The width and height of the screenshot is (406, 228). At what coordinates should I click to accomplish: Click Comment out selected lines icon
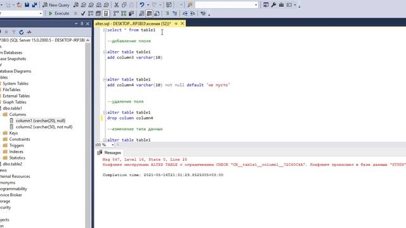click(x=167, y=13)
